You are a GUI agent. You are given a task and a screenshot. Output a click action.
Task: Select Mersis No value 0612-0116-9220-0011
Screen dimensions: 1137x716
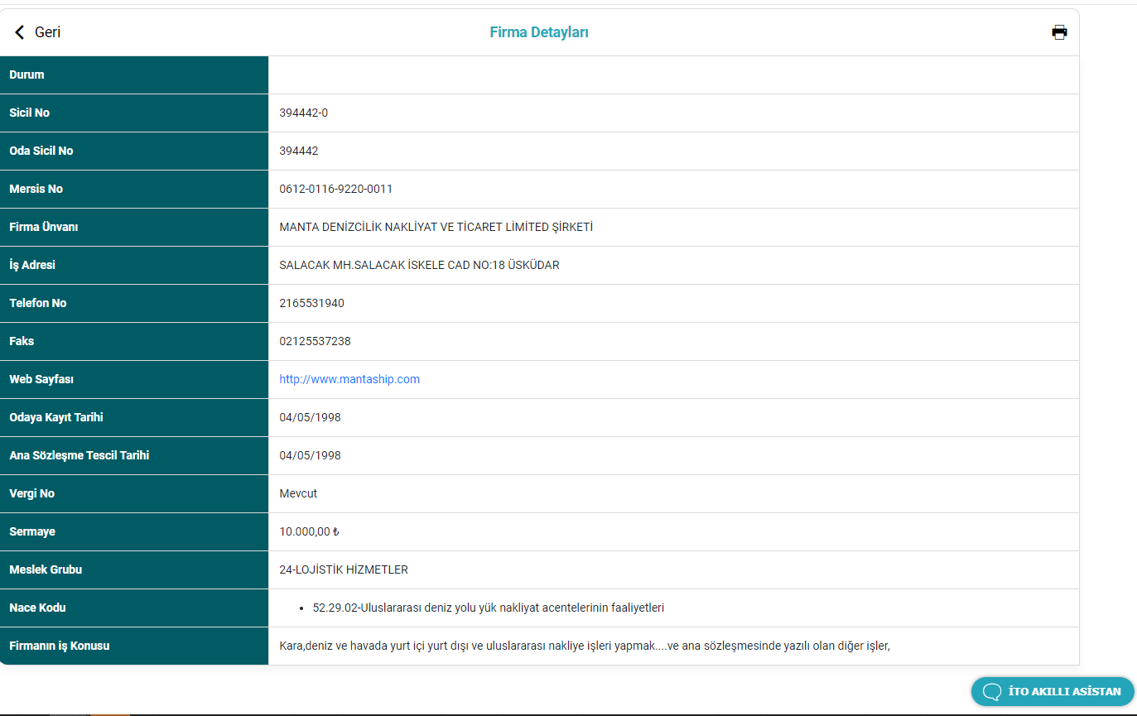[x=336, y=189]
